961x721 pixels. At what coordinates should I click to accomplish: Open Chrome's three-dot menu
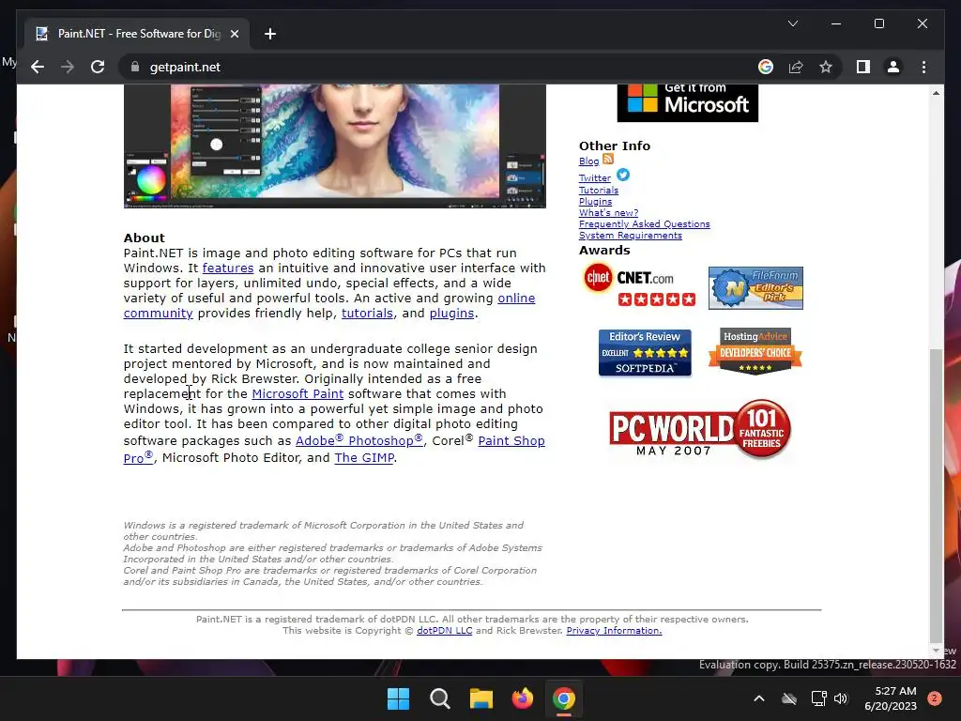(923, 67)
